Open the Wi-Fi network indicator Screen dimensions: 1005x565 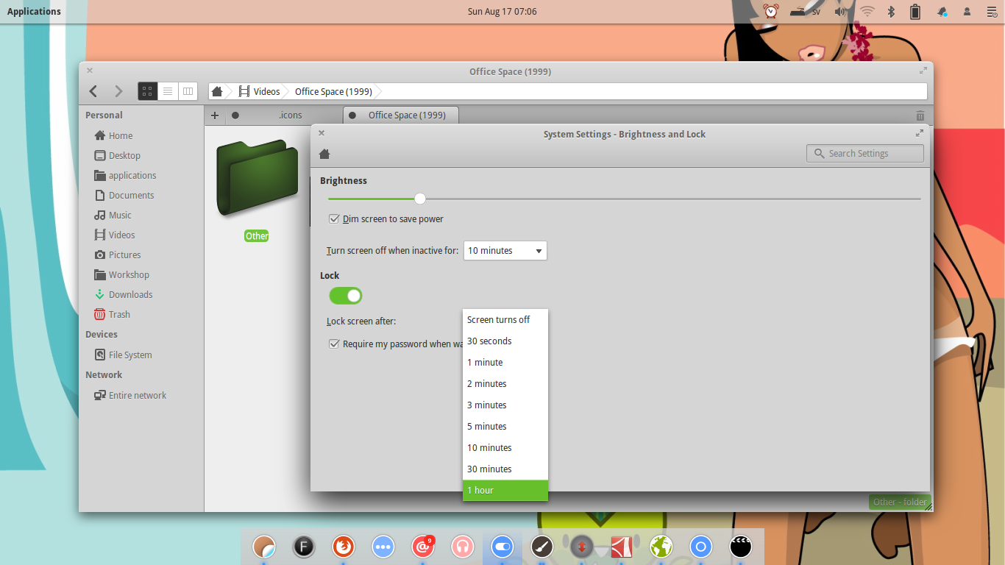pyautogui.click(x=867, y=11)
